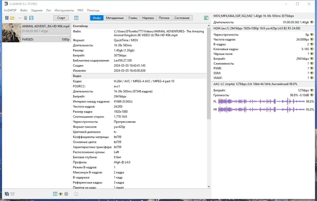
Task: Click the FL audio waveform
Action: tap(262, 101)
